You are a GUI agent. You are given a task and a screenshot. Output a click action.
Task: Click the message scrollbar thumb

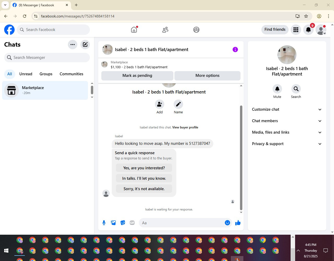click(x=241, y=158)
